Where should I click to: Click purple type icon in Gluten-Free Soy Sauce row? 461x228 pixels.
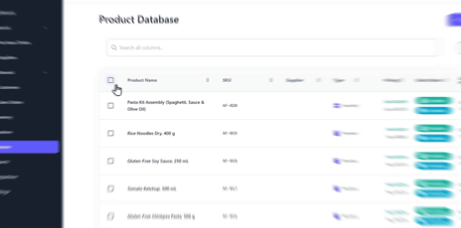tap(336, 161)
